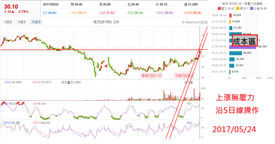Image resolution: width=275 pixels, height=144 pixels.
Task: Click the 60日 26.34 moving average
Action: click(x=136, y=13)
